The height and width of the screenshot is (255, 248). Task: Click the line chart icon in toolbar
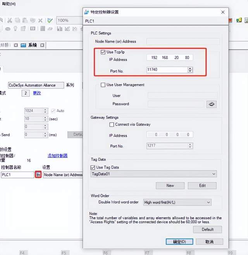pos(68,29)
